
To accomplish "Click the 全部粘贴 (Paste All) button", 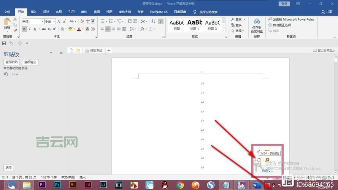I will pos(12,62).
